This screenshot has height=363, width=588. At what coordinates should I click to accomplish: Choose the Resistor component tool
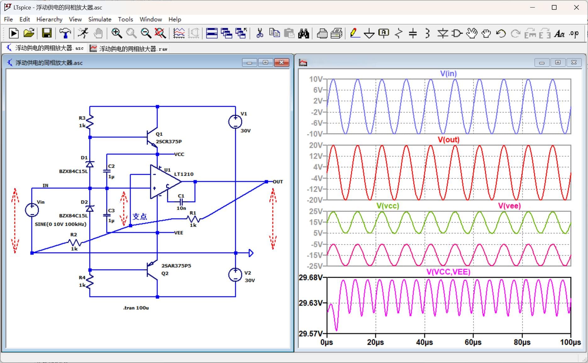click(398, 33)
